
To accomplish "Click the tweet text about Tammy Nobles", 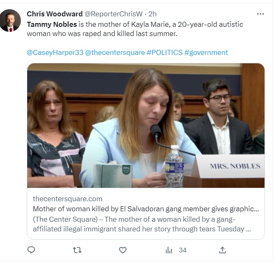I will (x=135, y=29).
